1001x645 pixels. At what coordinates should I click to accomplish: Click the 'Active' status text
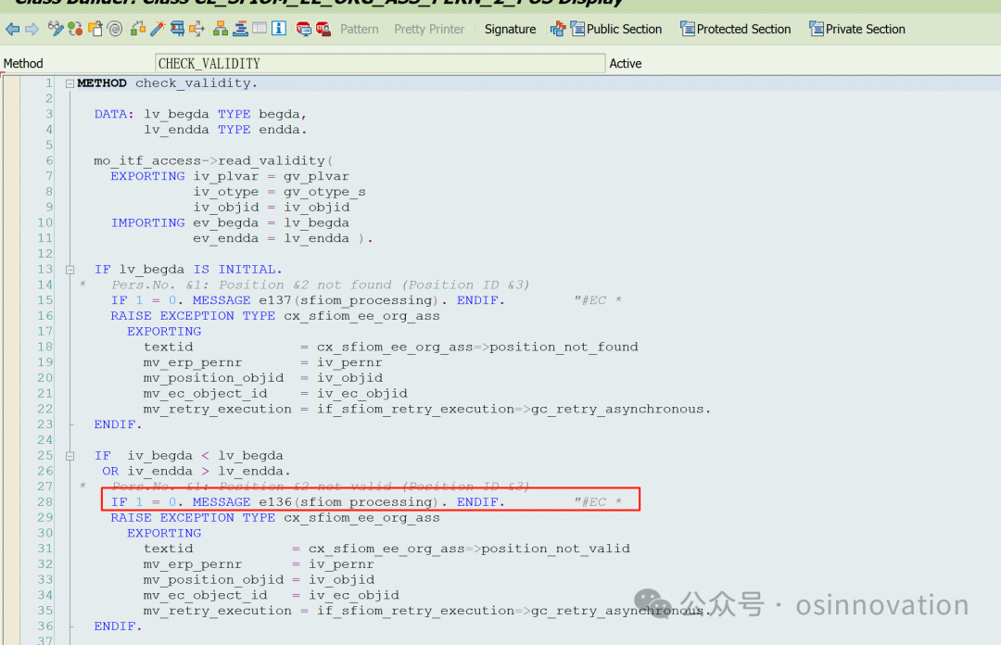pos(626,63)
